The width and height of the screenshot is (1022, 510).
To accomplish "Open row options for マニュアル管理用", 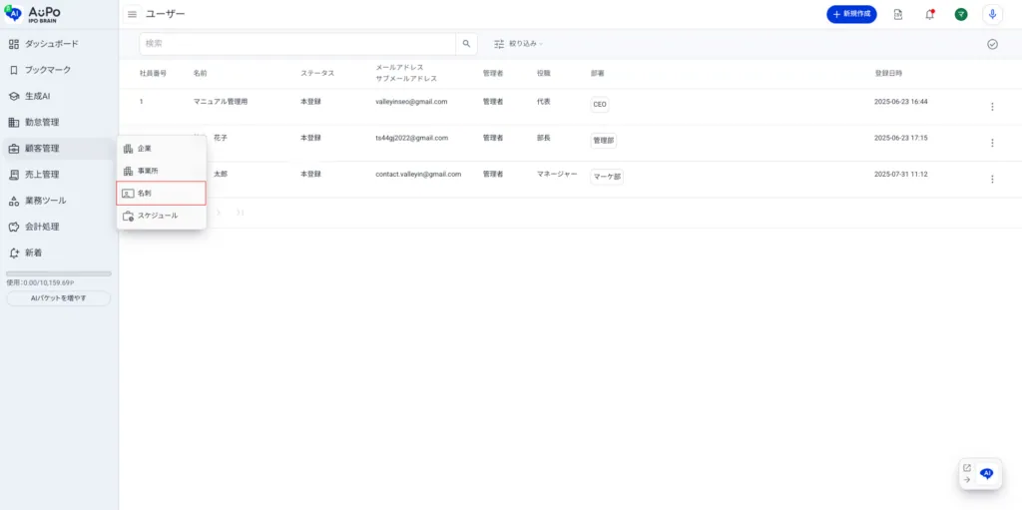I will (992, 107).
